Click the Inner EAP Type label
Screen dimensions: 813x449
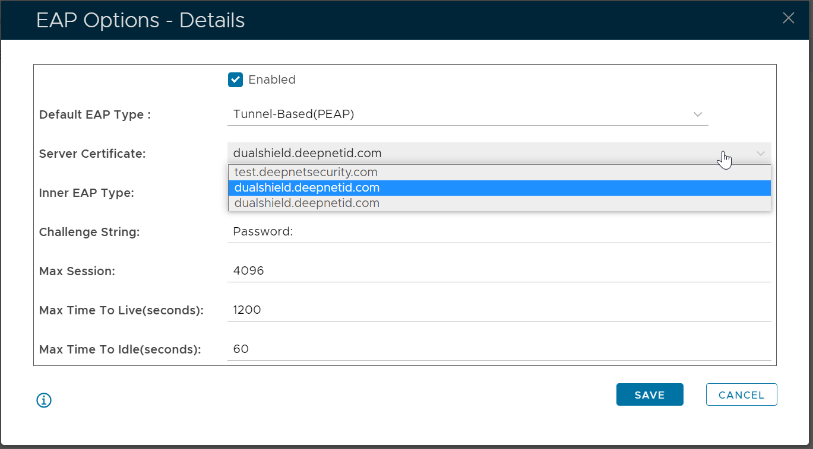tap(86, 193)
